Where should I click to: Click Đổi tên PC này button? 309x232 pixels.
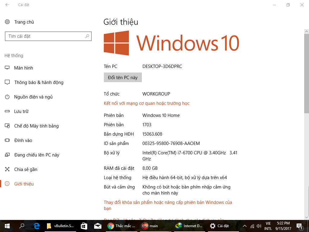coord(123,78)
